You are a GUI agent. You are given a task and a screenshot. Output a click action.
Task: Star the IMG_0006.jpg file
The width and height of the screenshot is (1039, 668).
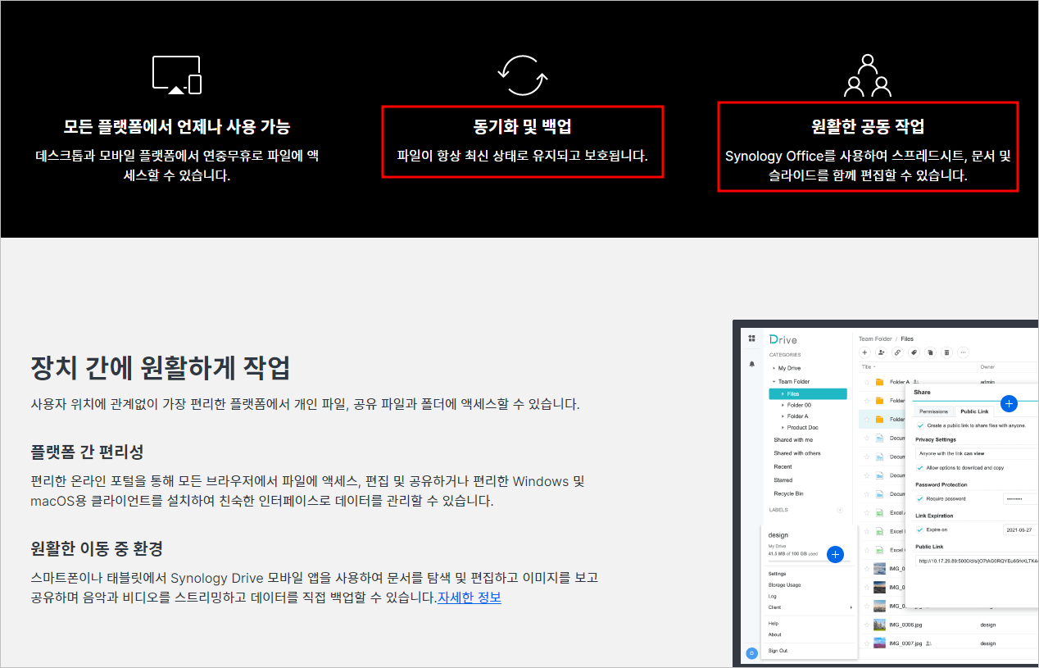pyautogui.click(x=867, y=625)
